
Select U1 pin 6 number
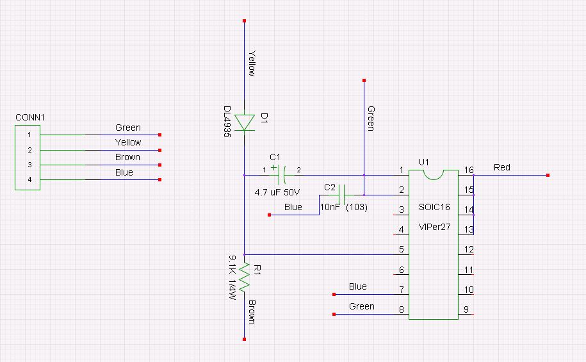click(402, 270)
